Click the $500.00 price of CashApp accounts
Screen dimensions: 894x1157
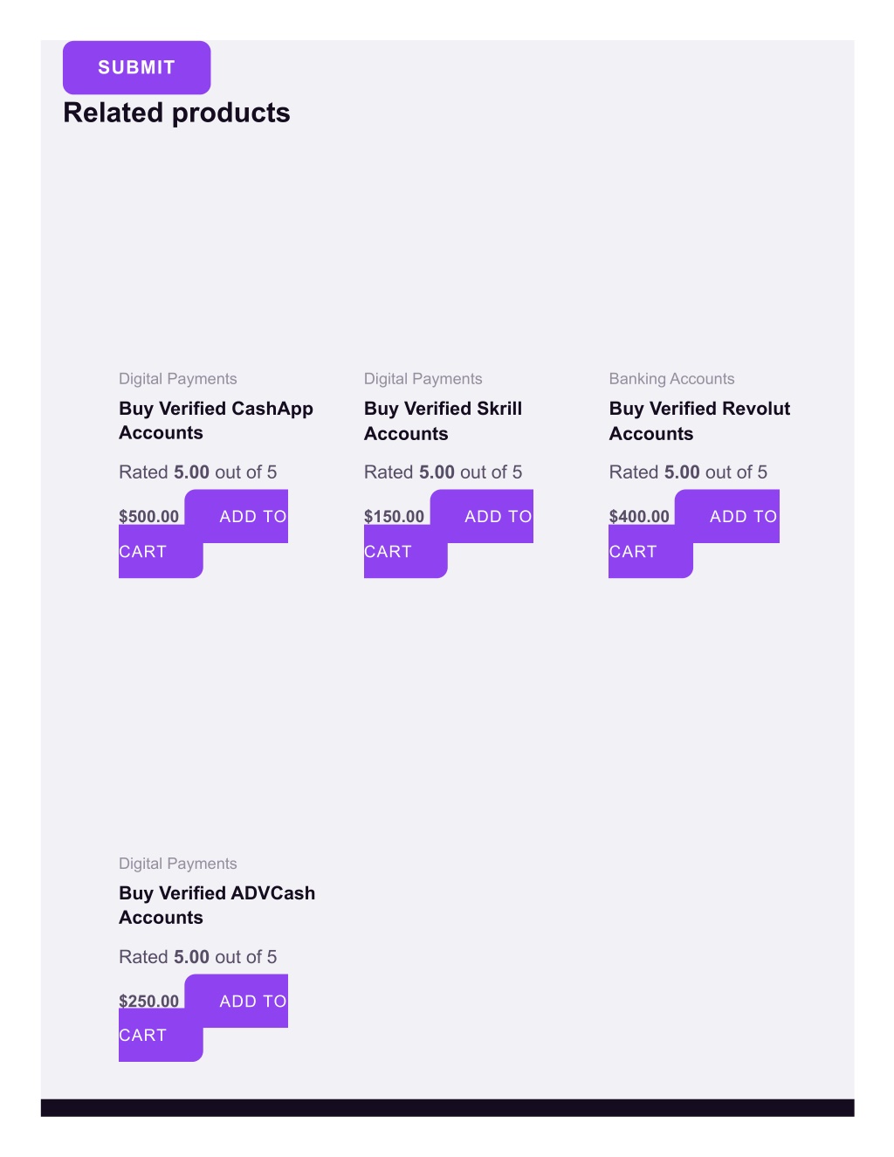149,516
